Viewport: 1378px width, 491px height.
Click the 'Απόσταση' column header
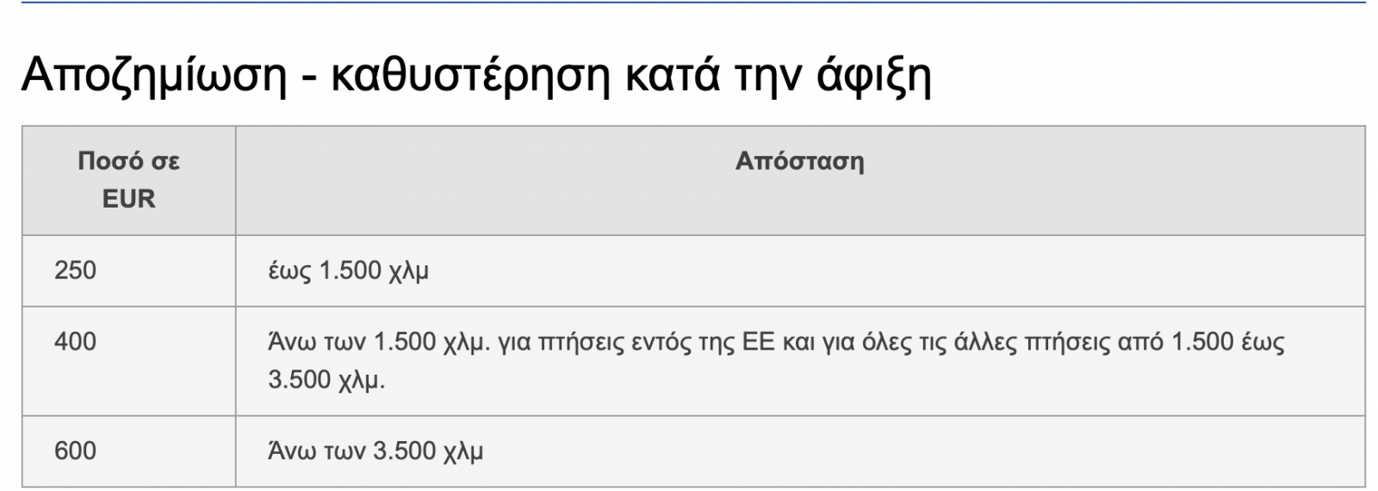pyautogui.click(x=799, y=161)
